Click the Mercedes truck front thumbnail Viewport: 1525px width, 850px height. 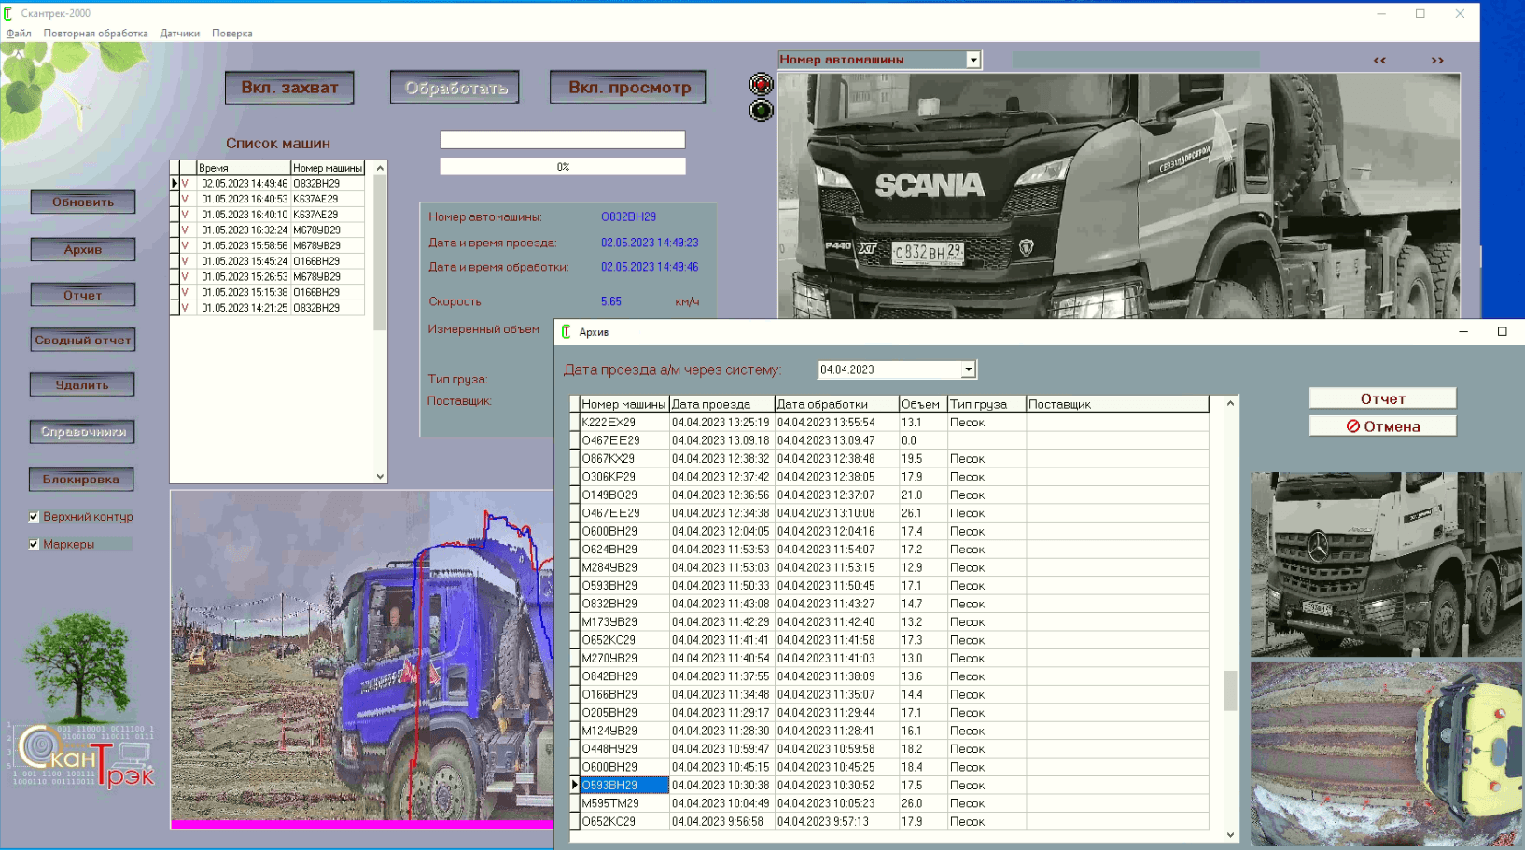[1386, 564]
